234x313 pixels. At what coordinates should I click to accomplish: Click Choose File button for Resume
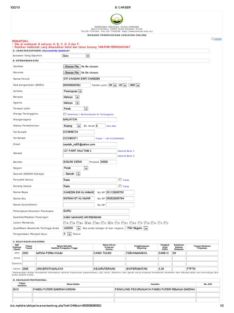pyautogui.click(x=72, y=73)
